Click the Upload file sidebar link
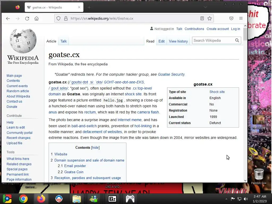Image resolution: width=272 pixels, height=204 pixels. pyautogui.click(x=14, y=143)
